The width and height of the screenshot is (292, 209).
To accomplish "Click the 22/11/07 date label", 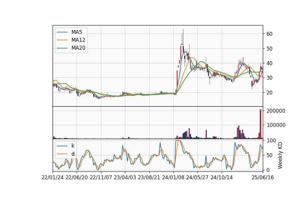I will tap(101, 178).
